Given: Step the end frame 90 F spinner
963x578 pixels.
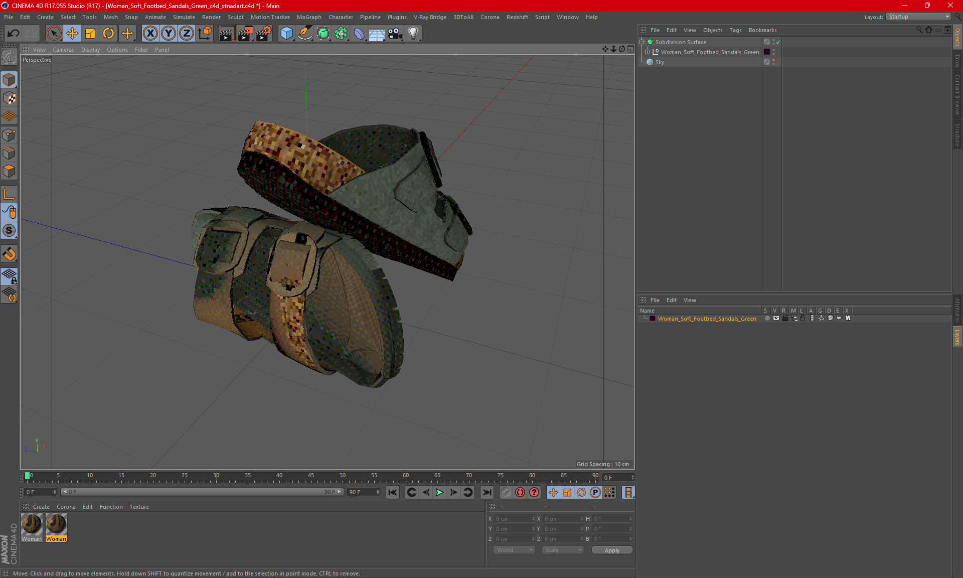Looking at the screenshot, I should tap(378, 492).
